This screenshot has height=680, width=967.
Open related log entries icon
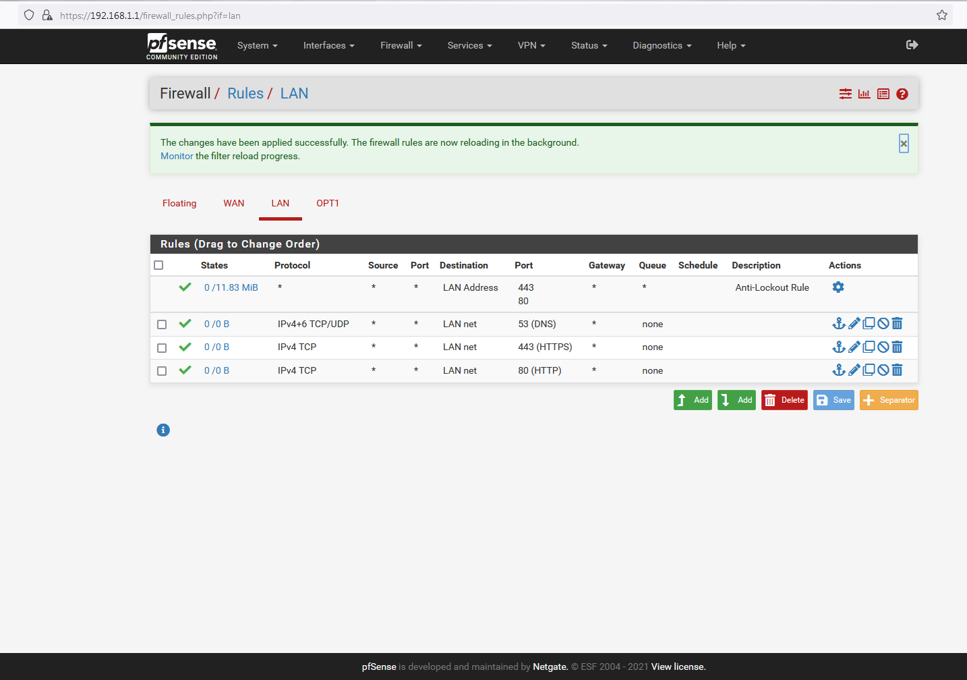tap(883, 94)
